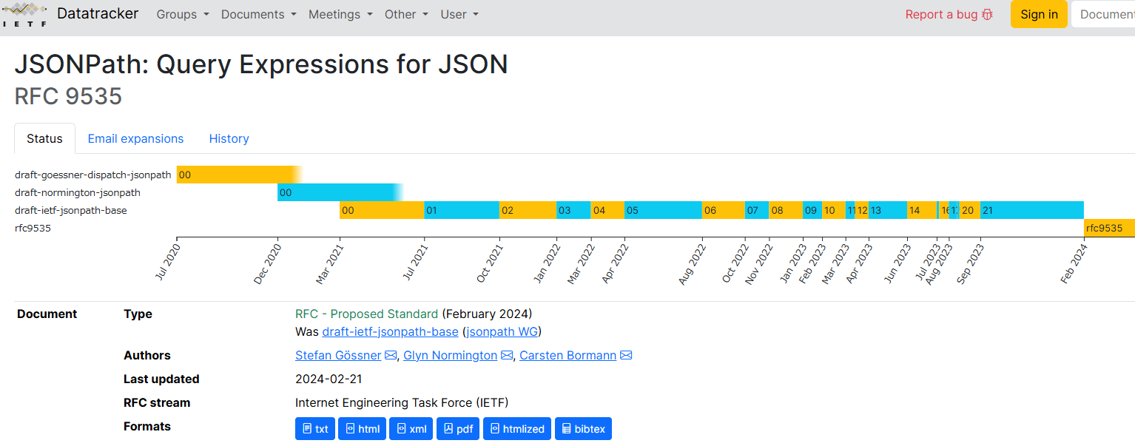Open Carsten Bormann's author profile
1135x446 pixels.
(x=568, y=355)
